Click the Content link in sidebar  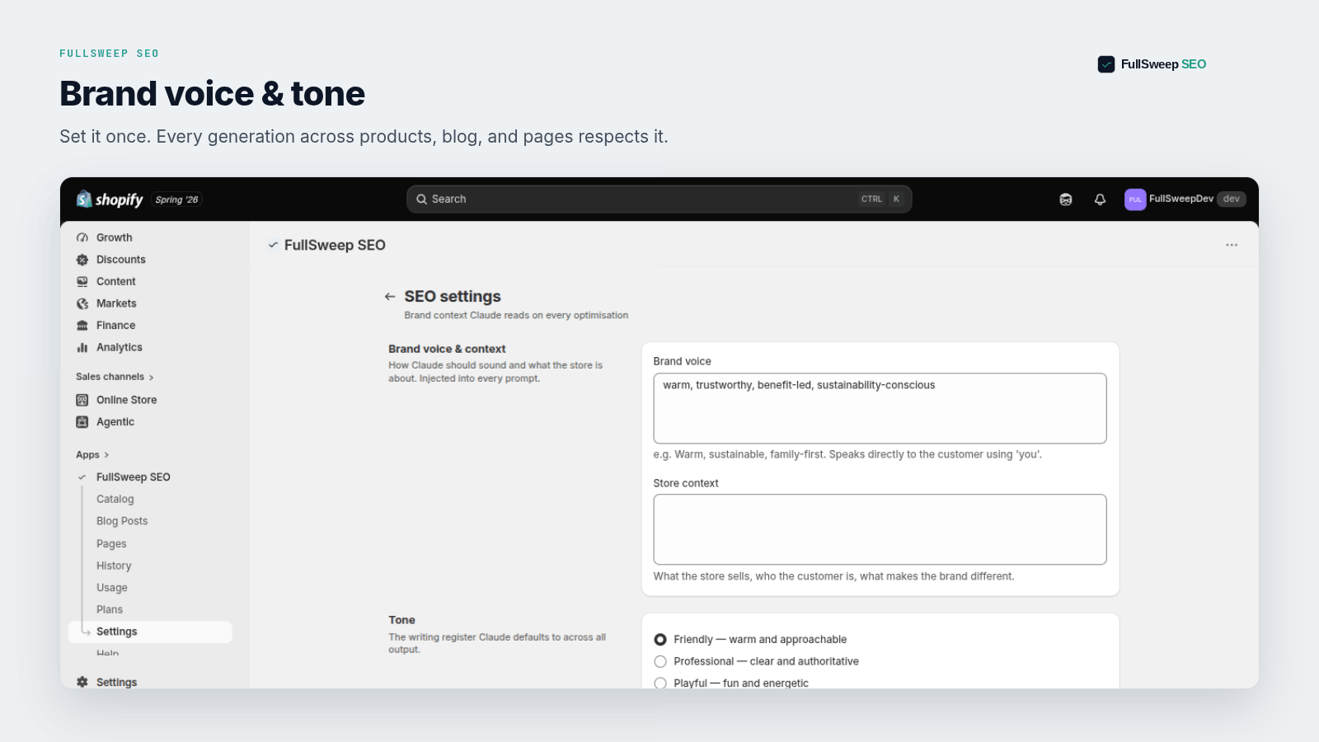(x=116, y=282)
